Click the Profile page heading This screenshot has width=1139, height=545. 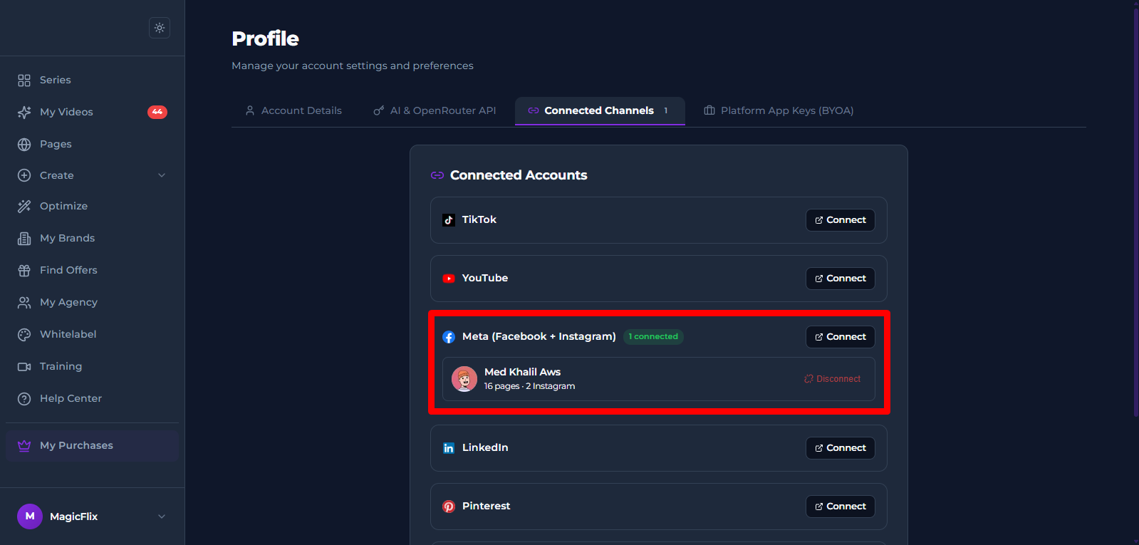[266, 38]
